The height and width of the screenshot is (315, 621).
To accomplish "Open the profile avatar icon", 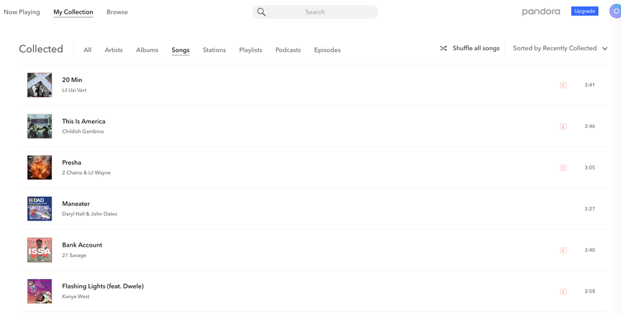I will coord(615,11).
